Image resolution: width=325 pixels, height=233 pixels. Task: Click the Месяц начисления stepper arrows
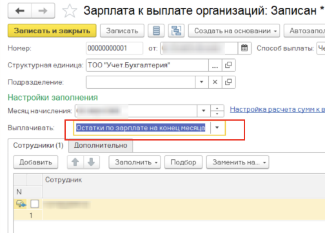pyautogui.click(x=218, y=111)
